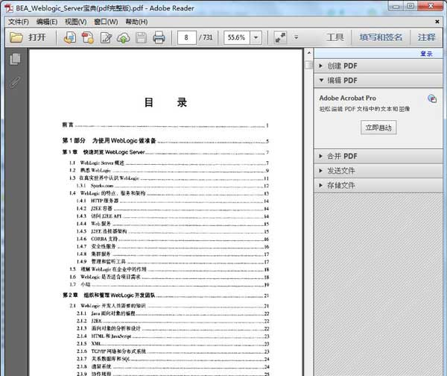The height and width of the screenshot is (376, 447).
Task: Click the Adobe Acrobat Pro heading text
Action: [347, 98]
